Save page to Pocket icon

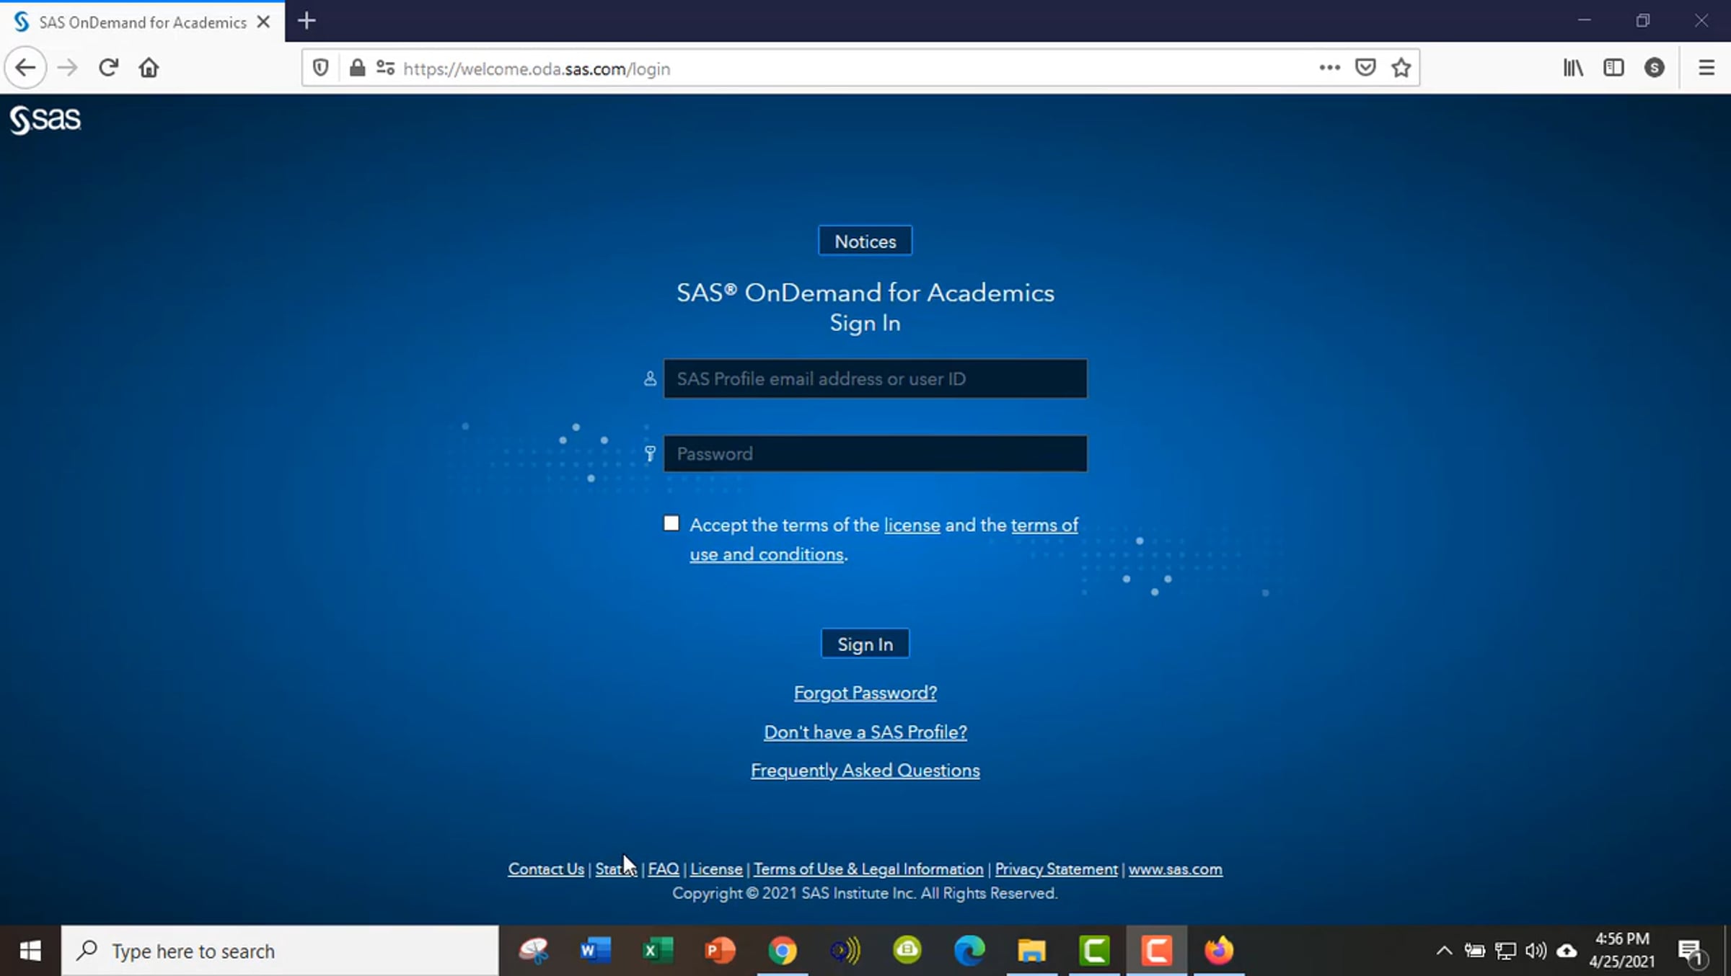click(x=1365, y=68)
